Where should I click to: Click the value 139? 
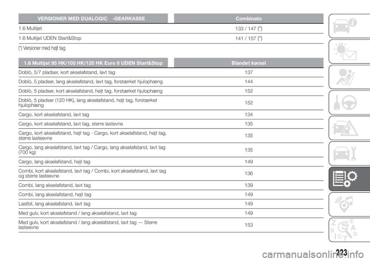pos(249,185)
